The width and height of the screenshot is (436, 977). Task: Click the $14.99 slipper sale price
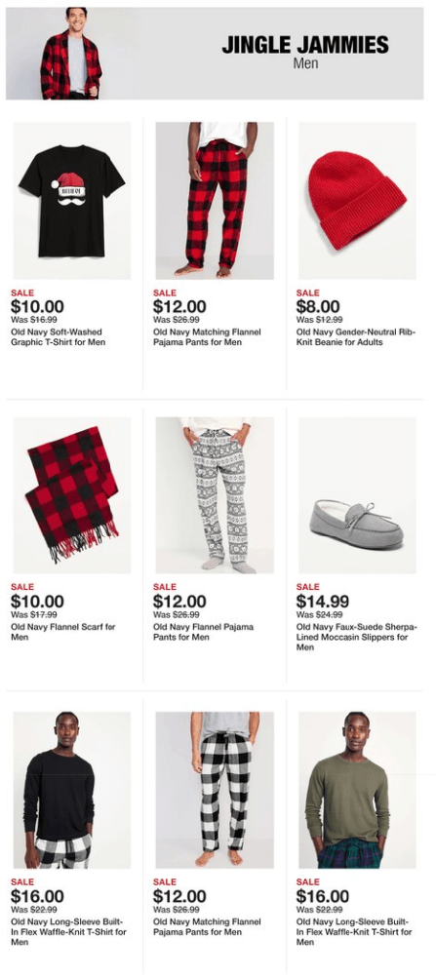[323, 602]
